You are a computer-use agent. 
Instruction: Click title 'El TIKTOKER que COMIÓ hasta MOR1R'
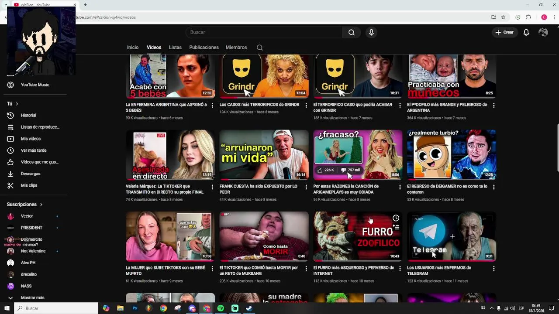(x=259, y=270)
